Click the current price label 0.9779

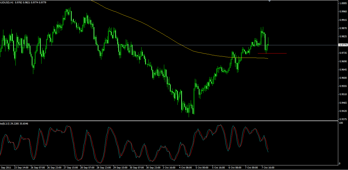coord(343,45)
